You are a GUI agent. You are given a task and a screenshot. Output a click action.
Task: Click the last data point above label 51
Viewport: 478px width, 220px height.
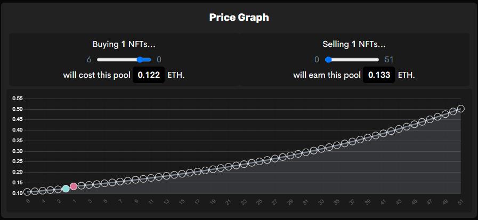point(461,109)
